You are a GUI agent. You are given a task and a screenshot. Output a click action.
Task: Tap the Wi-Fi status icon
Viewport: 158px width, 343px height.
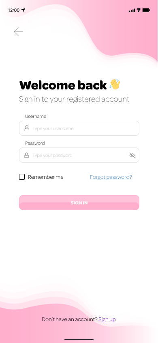click(x=139, y=10)
